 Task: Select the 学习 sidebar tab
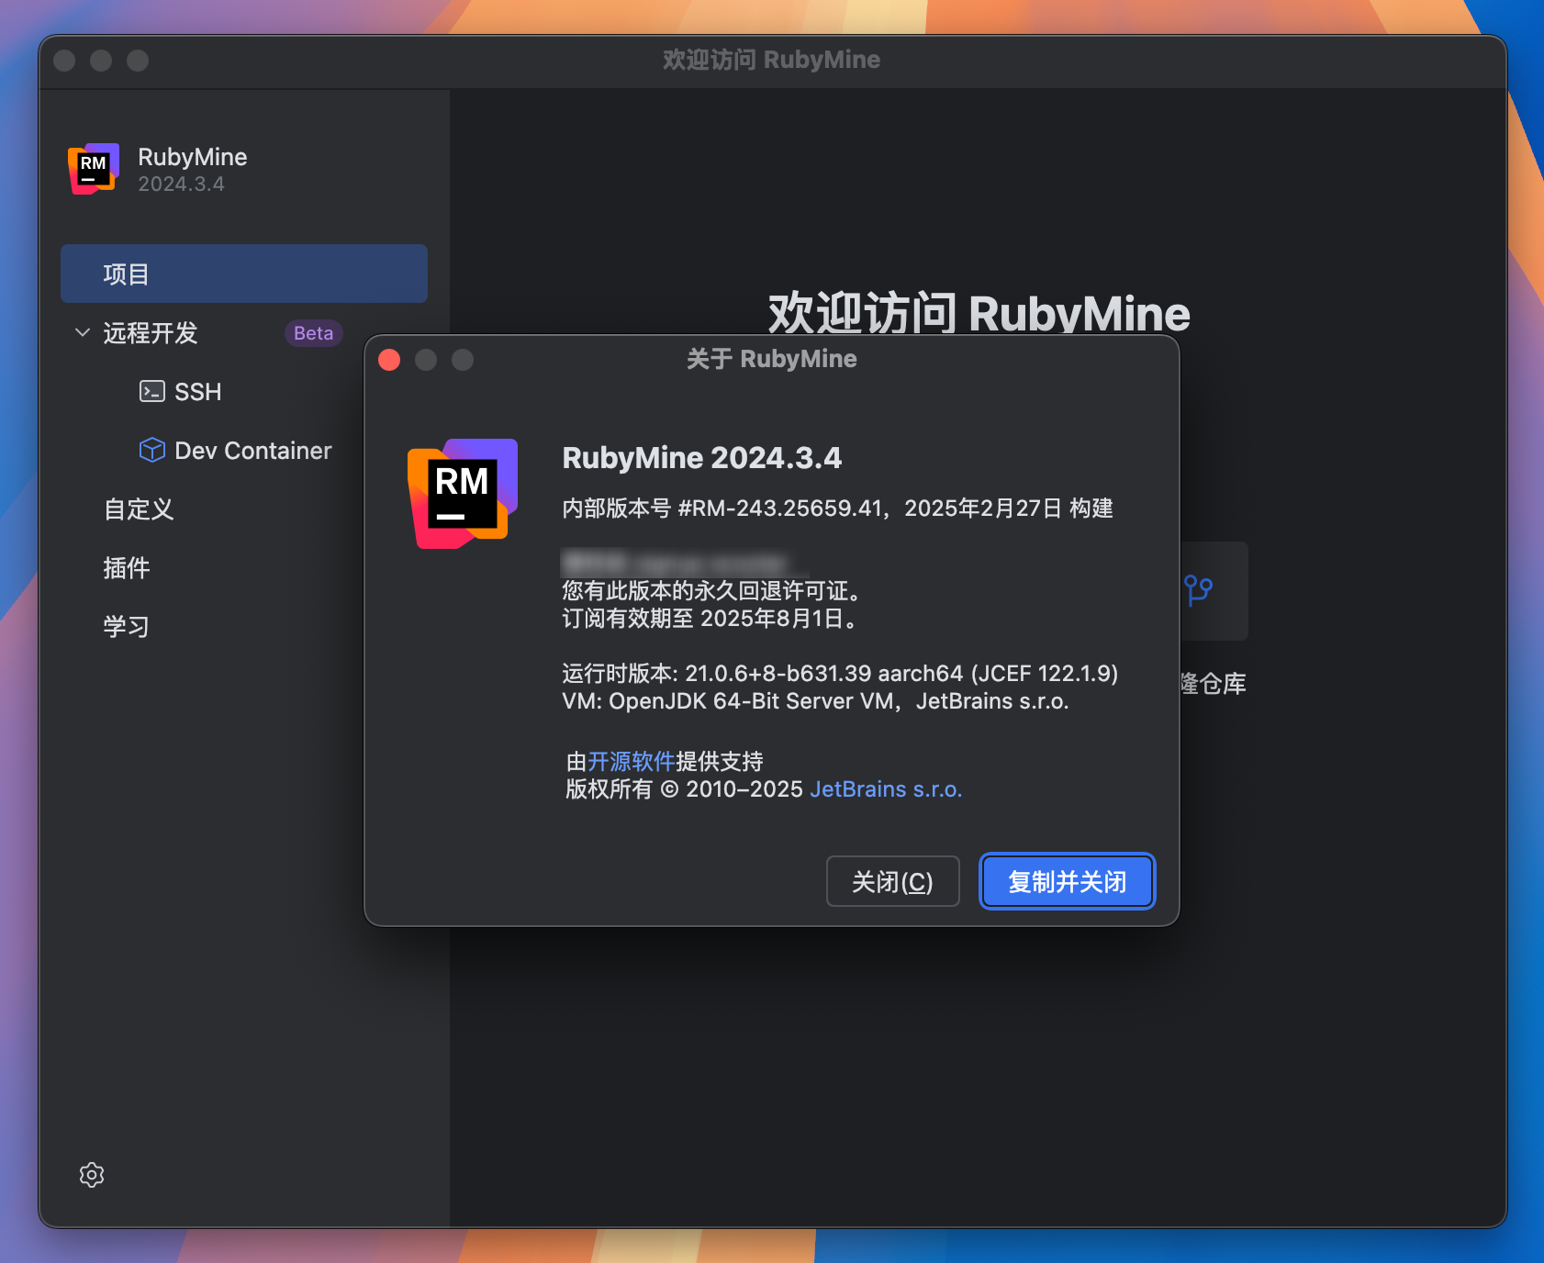tap(127, 627)
